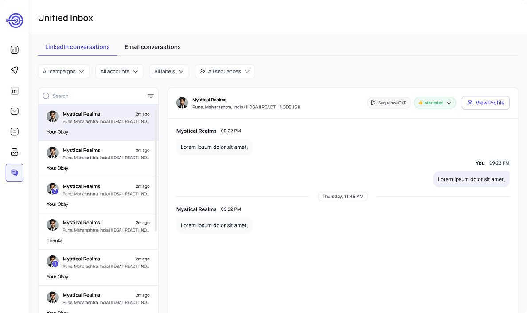The width and height of the screenshot is (527, 313).
Task: Open the inbox tray sidebar icon
Action: tap(15, 152)
